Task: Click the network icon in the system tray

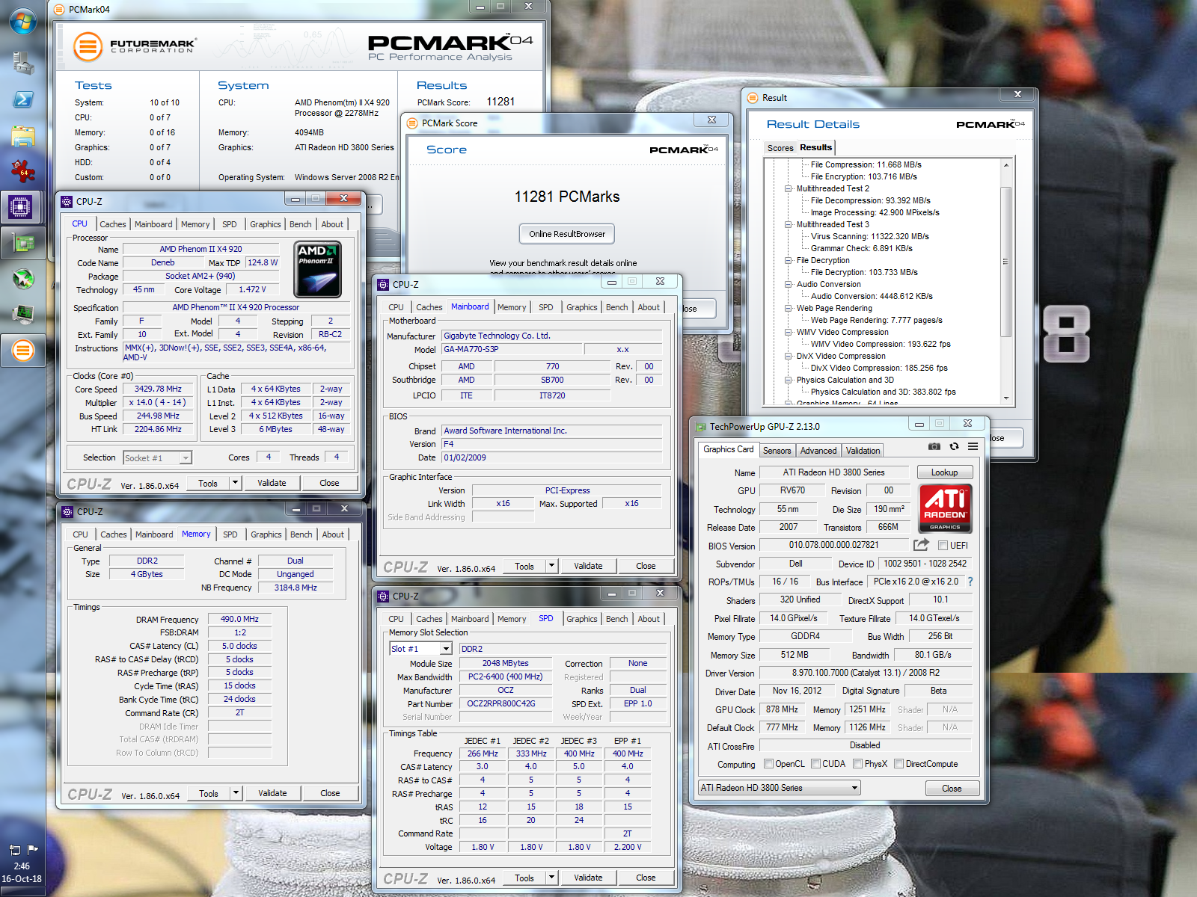Action: 14,849
